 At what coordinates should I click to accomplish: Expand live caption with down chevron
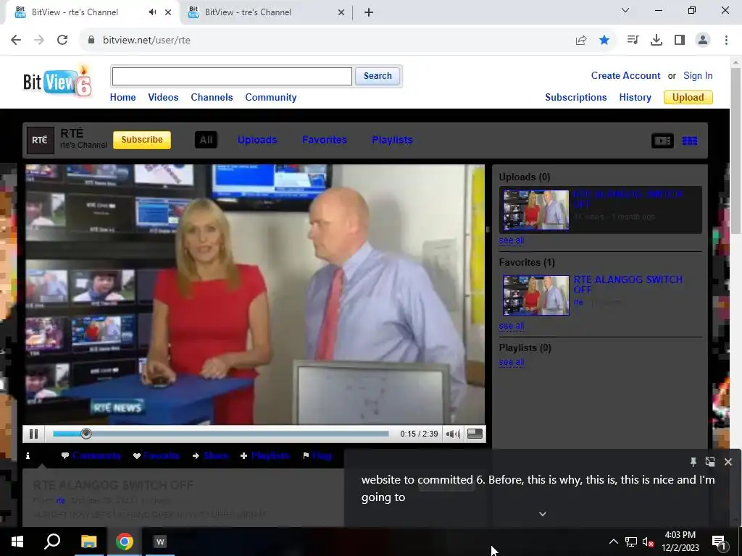543,514
